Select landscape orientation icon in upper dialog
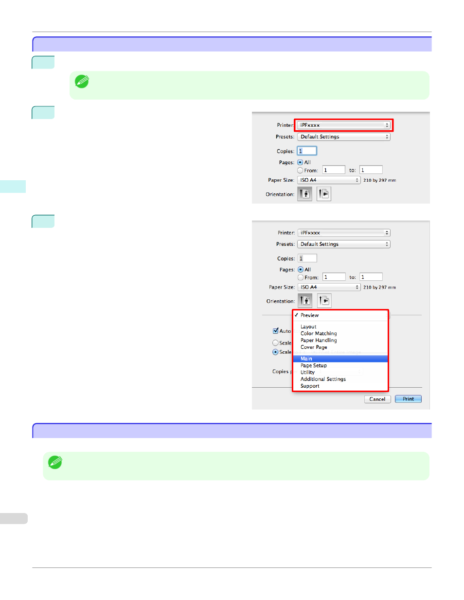 (x=324, y=194)
